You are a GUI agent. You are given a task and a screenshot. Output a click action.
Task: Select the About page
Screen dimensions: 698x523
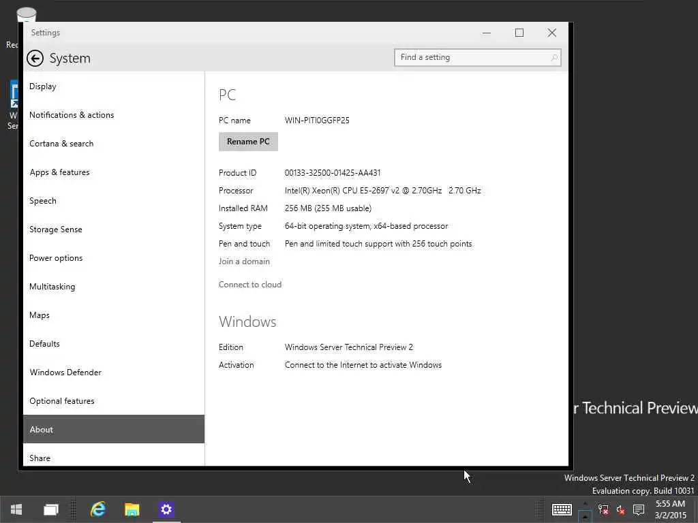click(x=114, y=430)
